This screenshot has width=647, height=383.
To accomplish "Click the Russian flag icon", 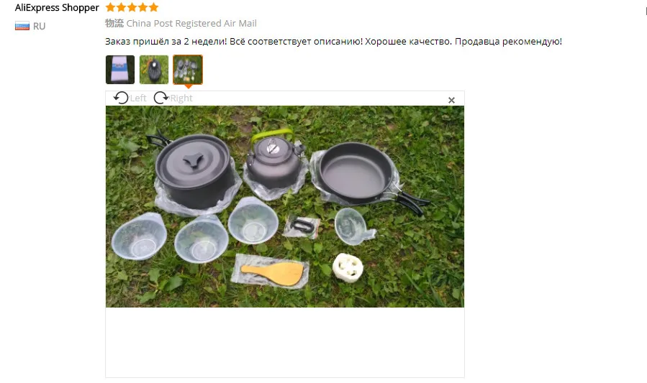I will [x=22, y=26].
